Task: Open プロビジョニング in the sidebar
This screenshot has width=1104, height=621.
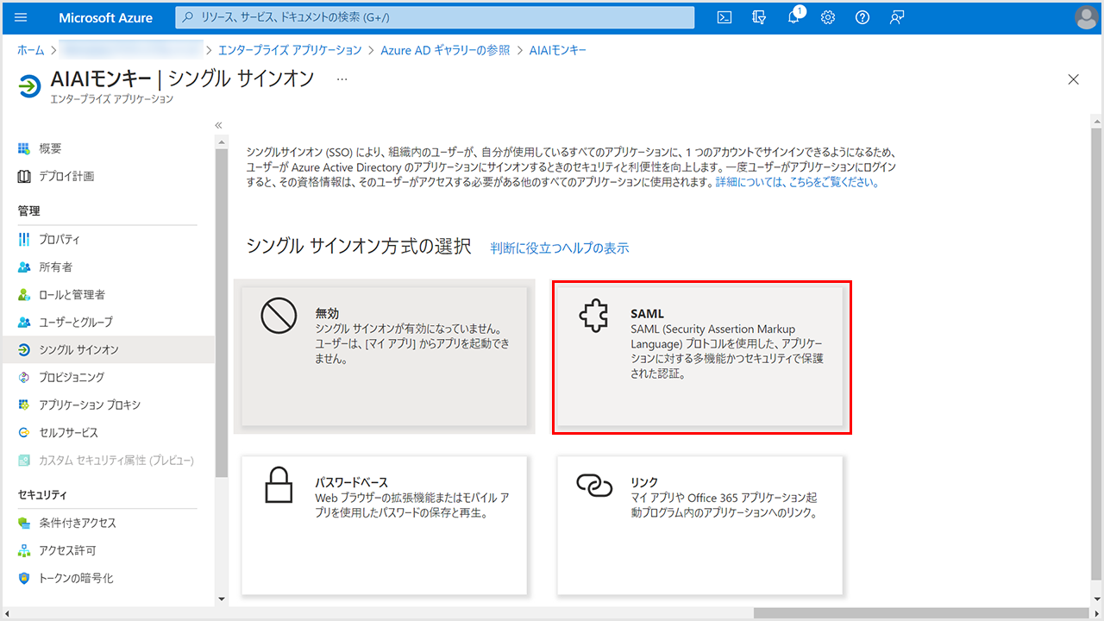Action: [72, 377]
